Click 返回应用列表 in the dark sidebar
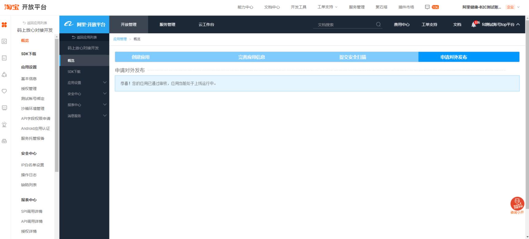 click(84, 37)
